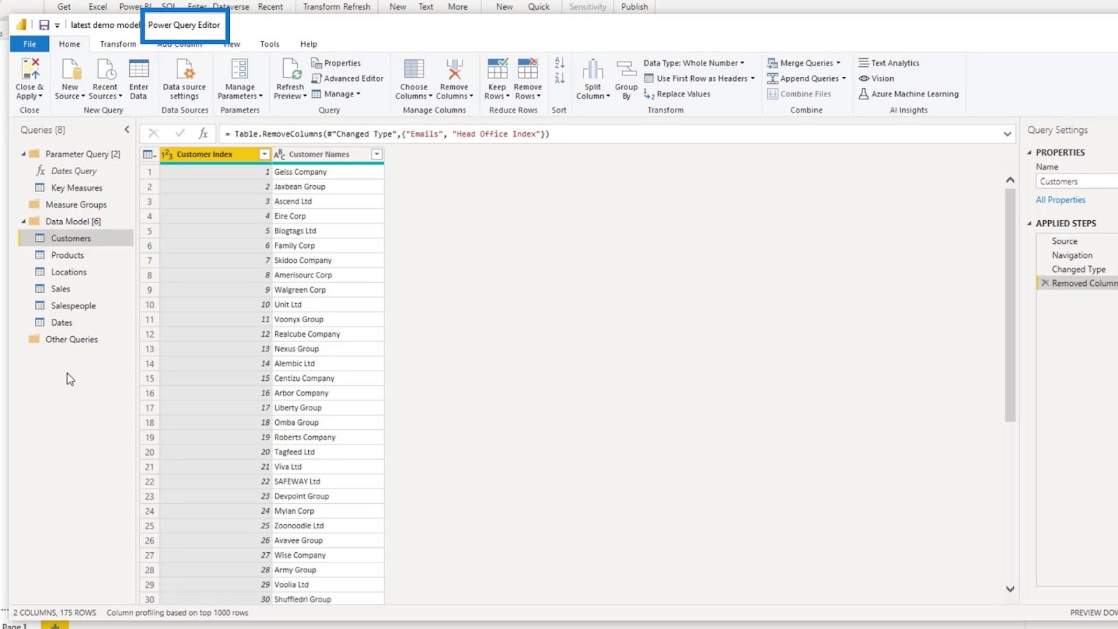Open the File menu

click(x=29, y=44)
